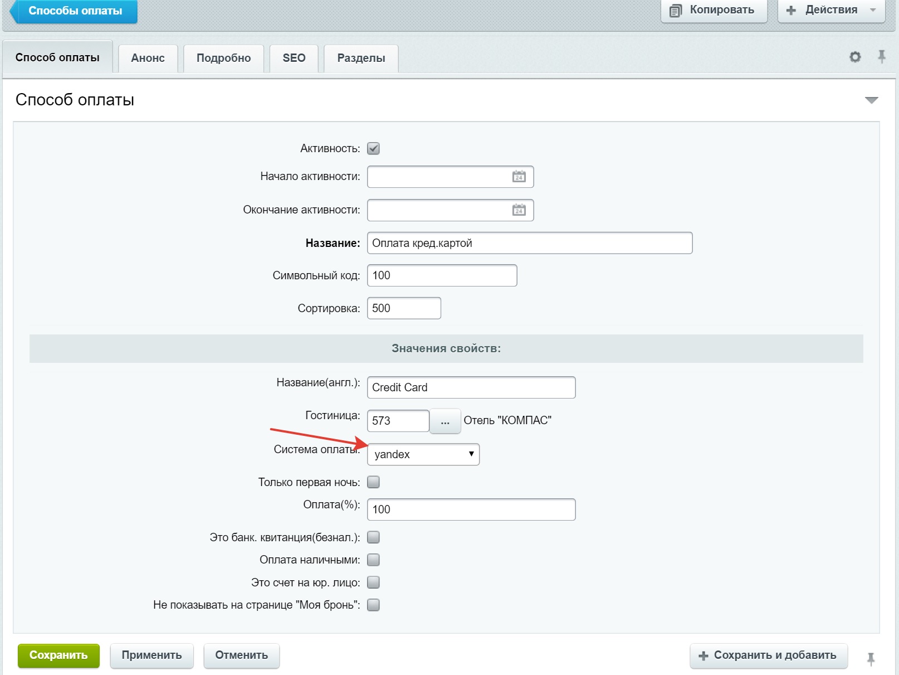Click the Отменить button
This screenshot has height=675, width=899.
pyautogui.click(x=241, y=655)
